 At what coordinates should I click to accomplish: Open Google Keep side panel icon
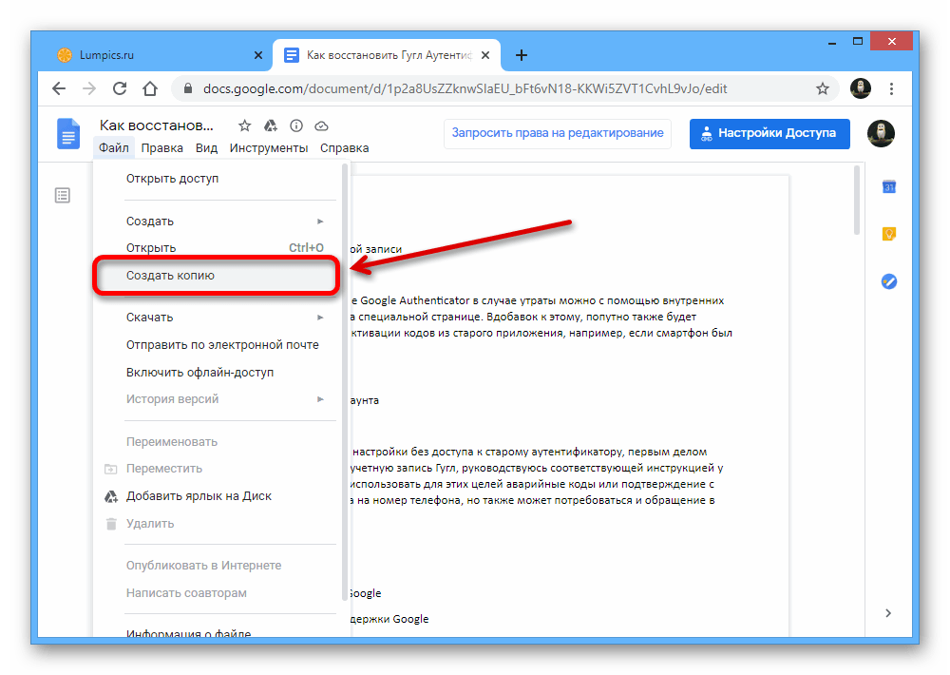pyautogui.click(x=889, y=234)
